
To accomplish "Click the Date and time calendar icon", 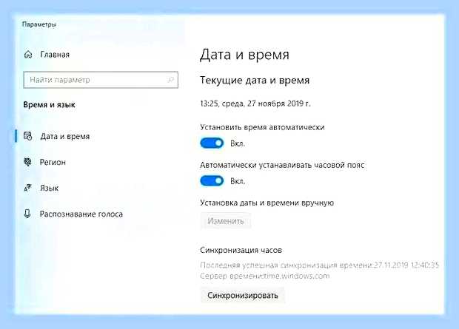I will coord(28,136).
